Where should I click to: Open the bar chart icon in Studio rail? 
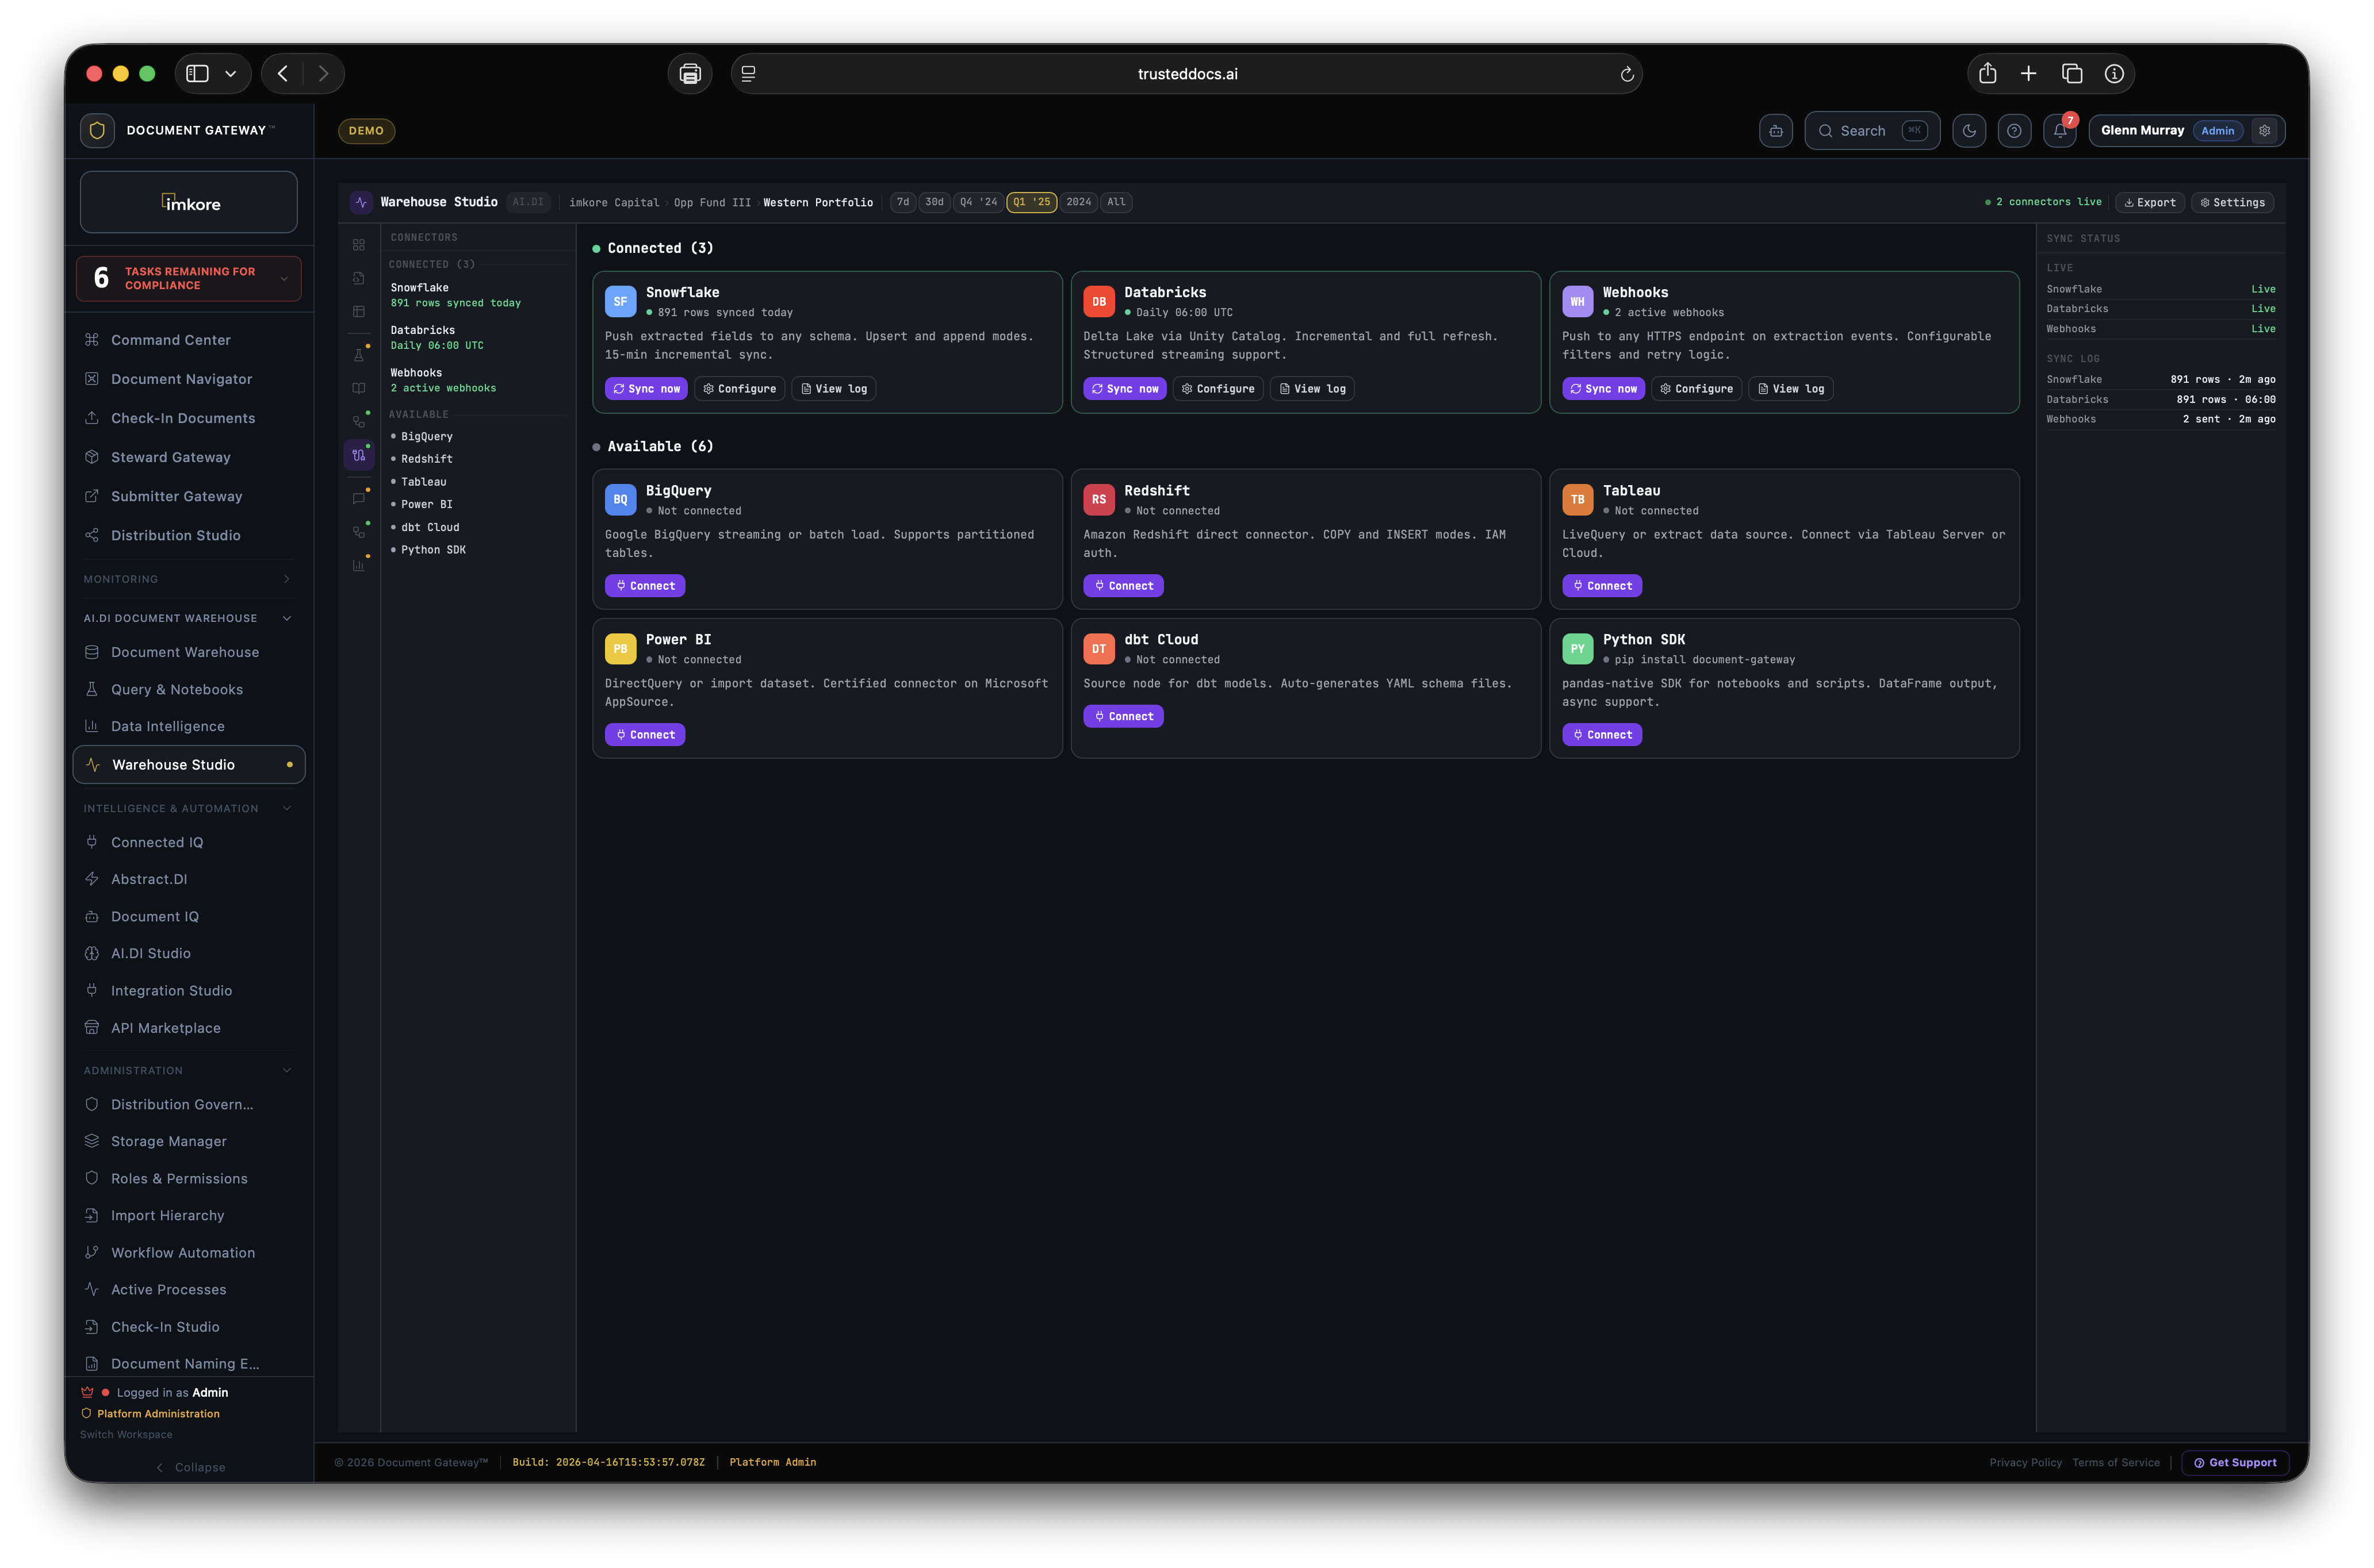(359, 565)
